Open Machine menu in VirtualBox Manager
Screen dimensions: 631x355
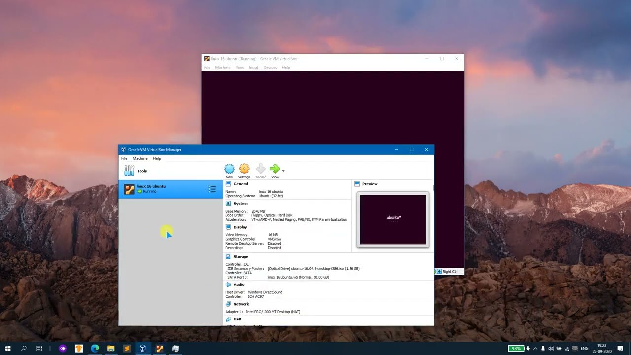pyautogui.click(x=140, y=158)
